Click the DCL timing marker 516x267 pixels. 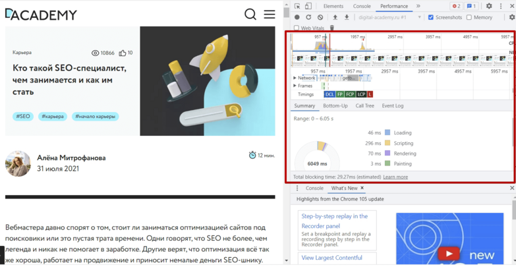(330, 94)
